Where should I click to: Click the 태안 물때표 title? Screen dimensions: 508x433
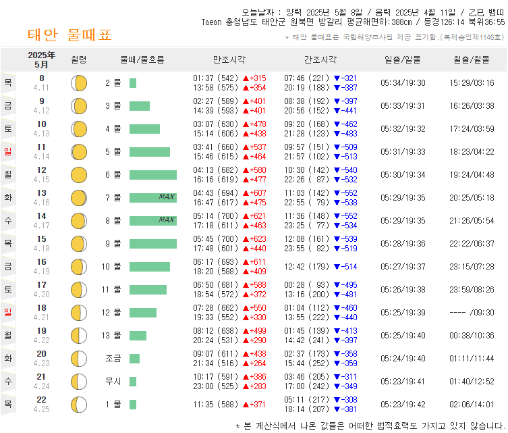[69, 34]
